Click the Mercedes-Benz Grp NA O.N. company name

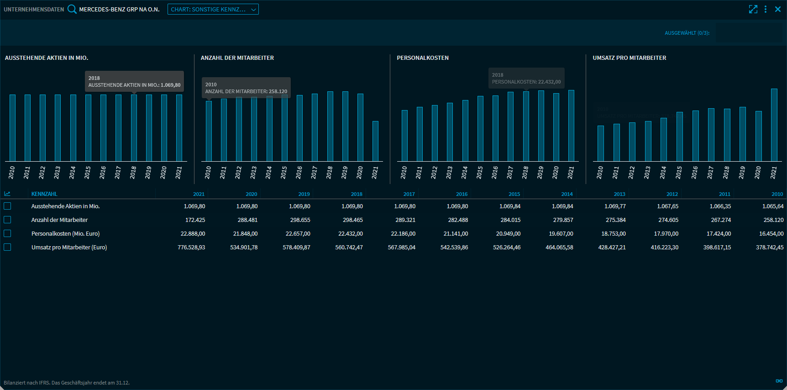[x=119, y=9]
